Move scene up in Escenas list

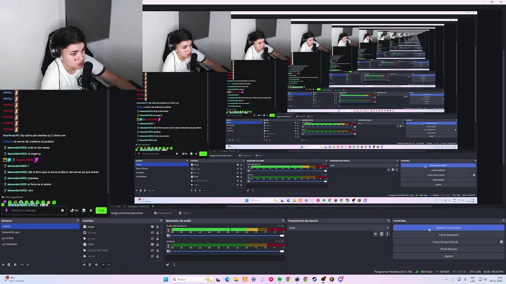pos(22,265)
